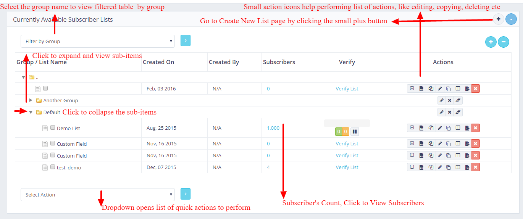Click the pencil edit icon for test_demo

[439, 167]
